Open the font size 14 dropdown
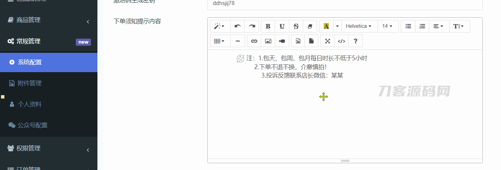 click(x=387, y=26)
